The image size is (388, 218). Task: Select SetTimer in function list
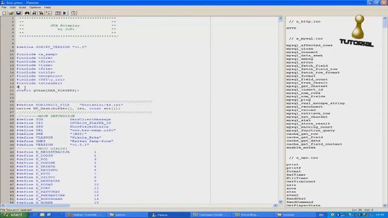pos(296,175)
